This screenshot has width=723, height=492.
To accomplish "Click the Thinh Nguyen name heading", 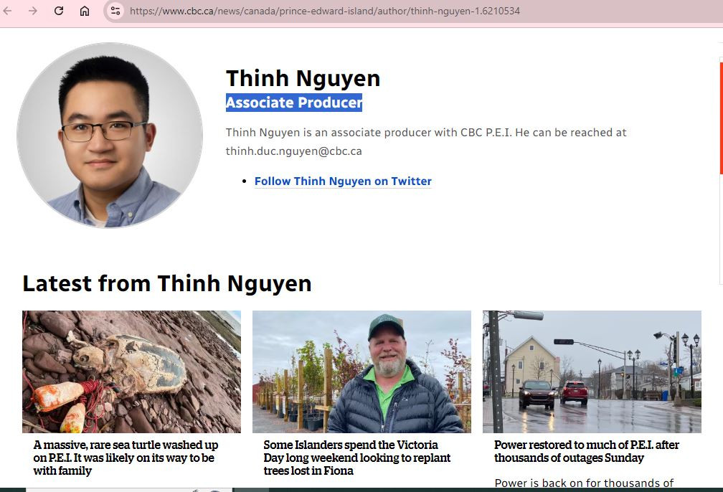I will [x=303, y=78].
